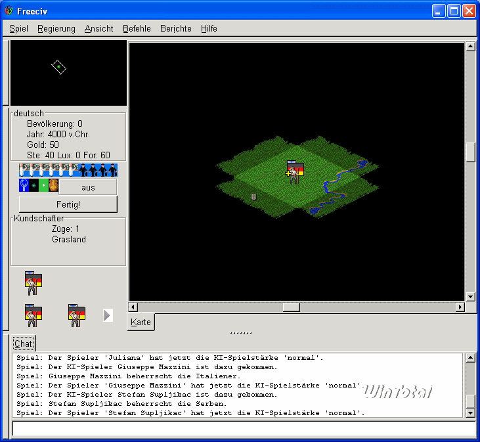Screen dimensions: 480x442
Task: Click the 'Jahr: 4000 v.Chr.' text
Action: (58, 134)
